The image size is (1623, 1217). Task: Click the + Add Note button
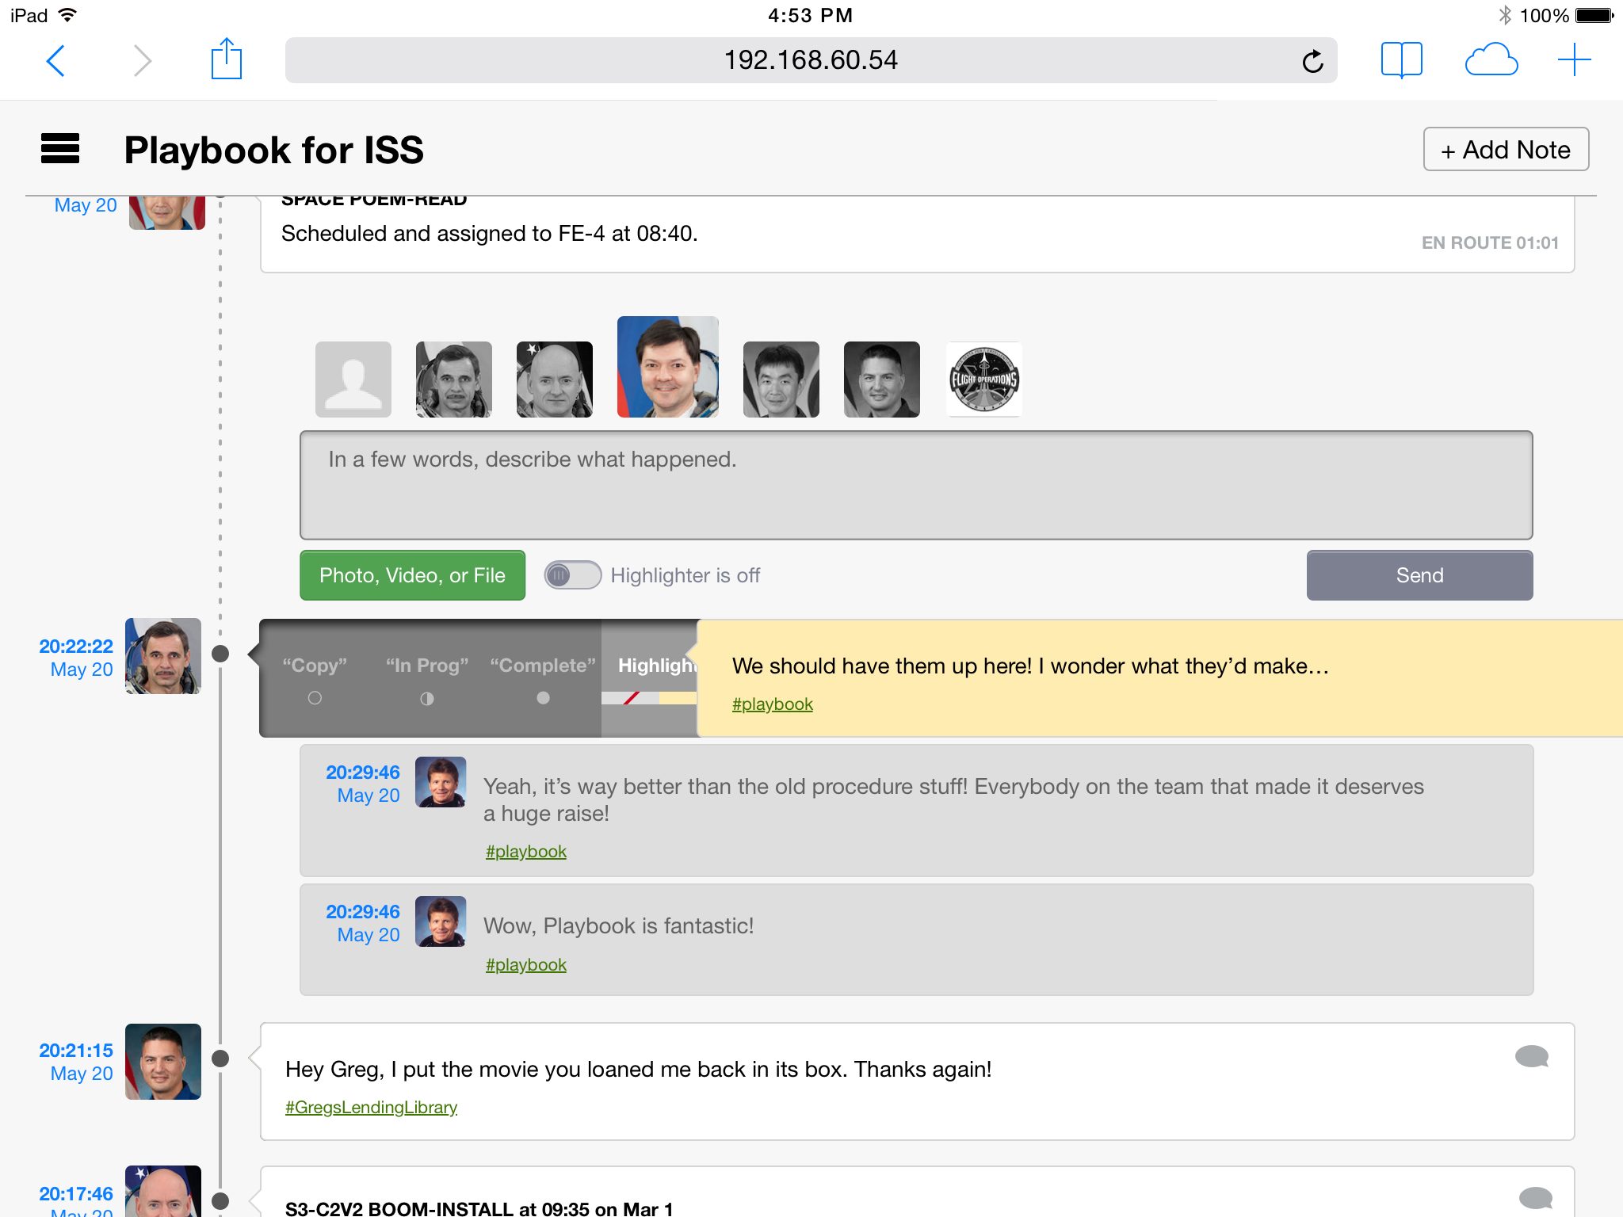click(x=1506, y=149)
